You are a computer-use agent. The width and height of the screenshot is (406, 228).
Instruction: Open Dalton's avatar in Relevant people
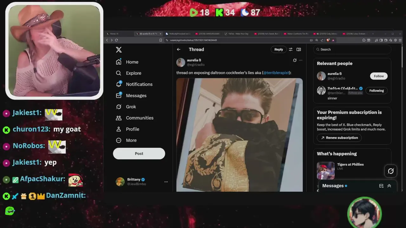(321, 90)
